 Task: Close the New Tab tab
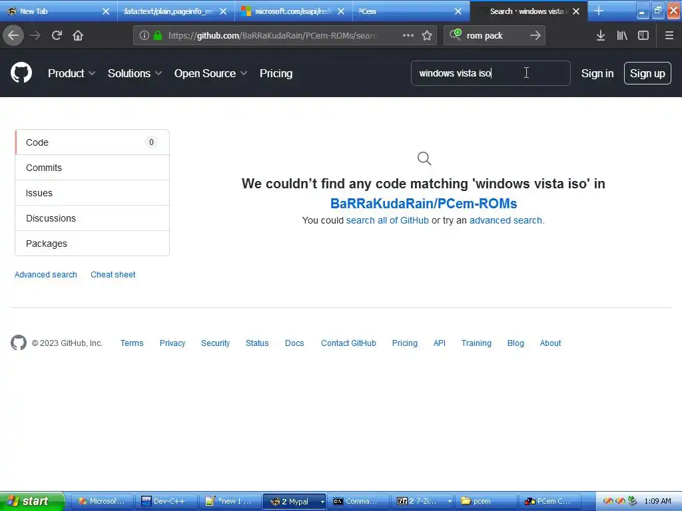click(106, 11)
